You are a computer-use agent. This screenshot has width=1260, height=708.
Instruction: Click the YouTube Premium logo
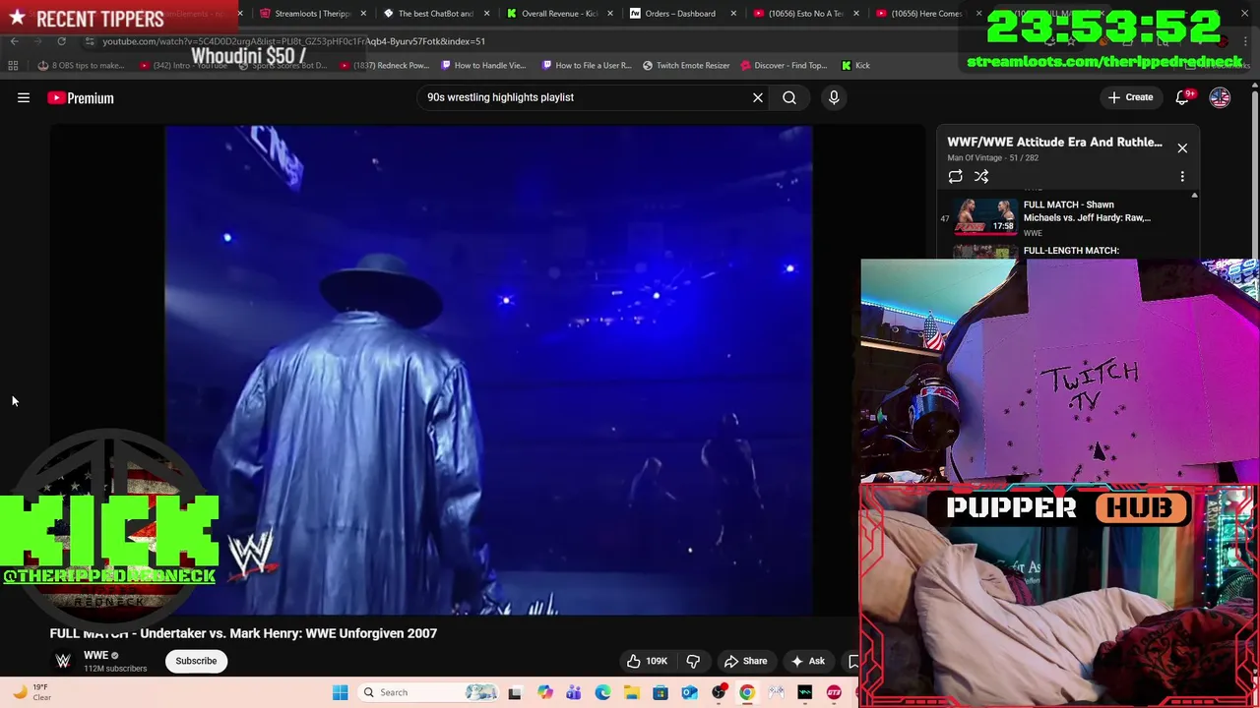(x=81, y=97)
